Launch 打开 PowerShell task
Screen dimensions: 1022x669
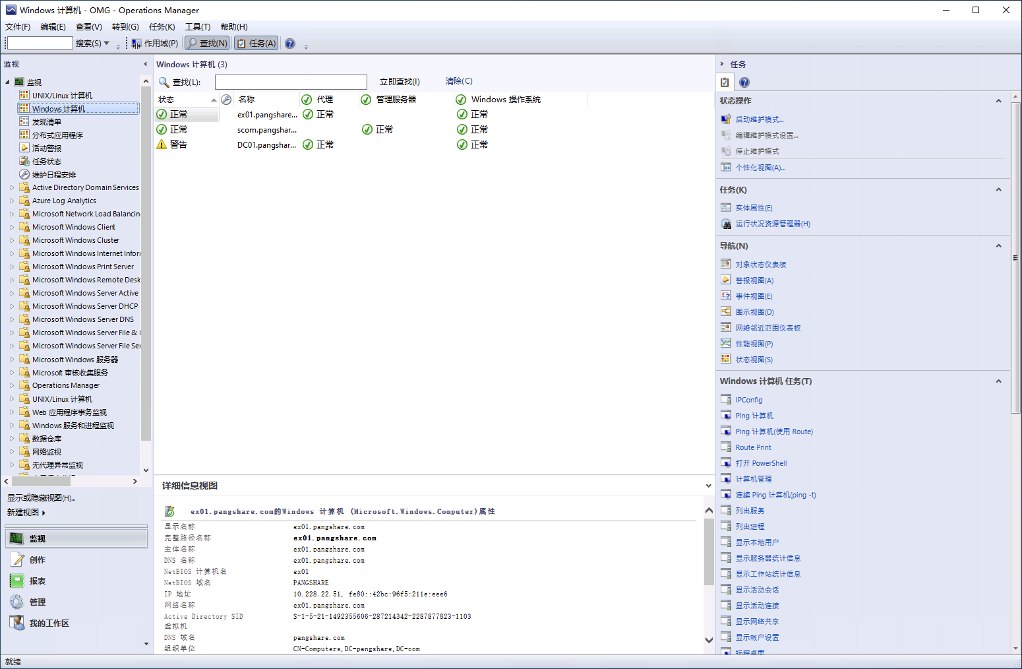tap(760, 462)
